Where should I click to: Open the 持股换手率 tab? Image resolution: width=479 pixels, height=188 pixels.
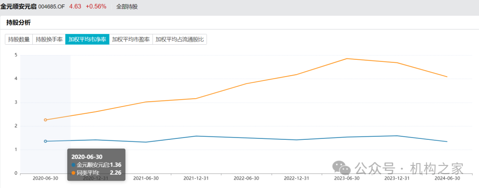point(49,39)
